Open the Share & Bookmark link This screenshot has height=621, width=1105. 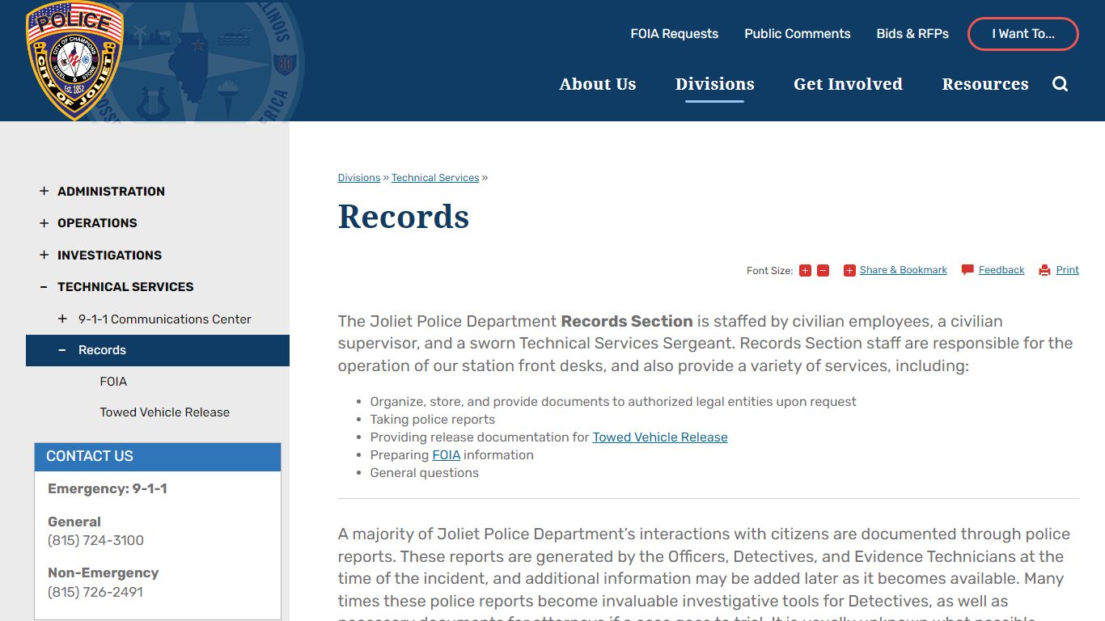(x=904, y=270)
